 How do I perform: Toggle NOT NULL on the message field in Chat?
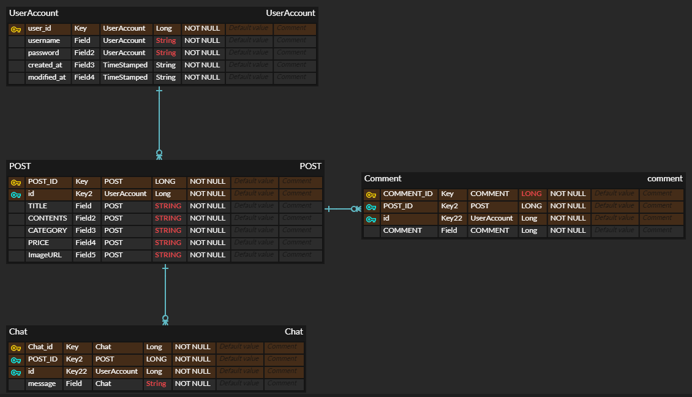(x=192, y=384)
